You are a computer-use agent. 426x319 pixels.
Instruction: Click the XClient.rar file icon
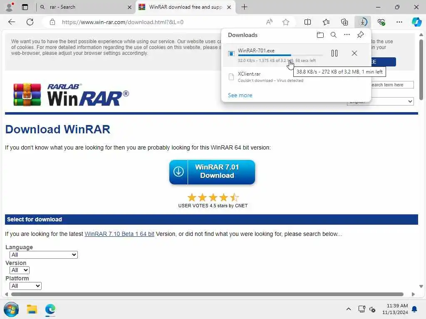point(231,77)
